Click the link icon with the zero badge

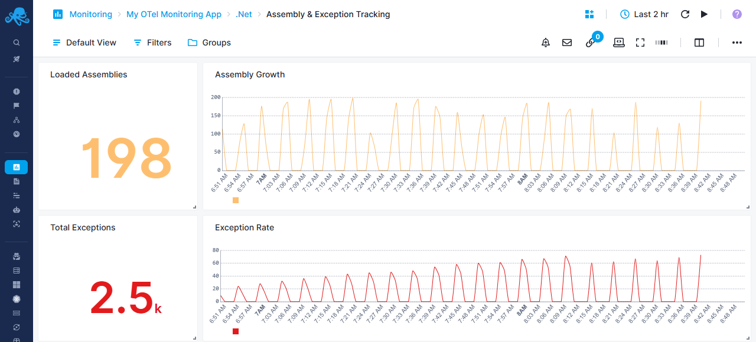point(590,44)
